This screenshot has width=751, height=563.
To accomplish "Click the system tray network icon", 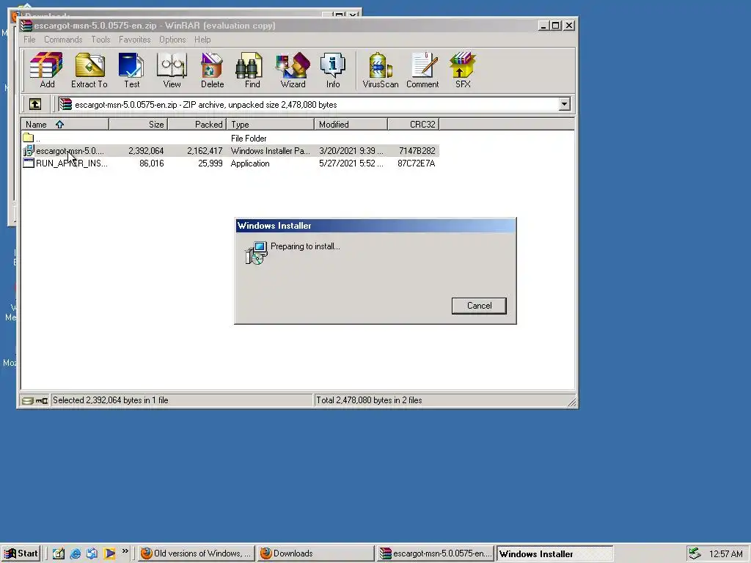I will coord(694,553).
